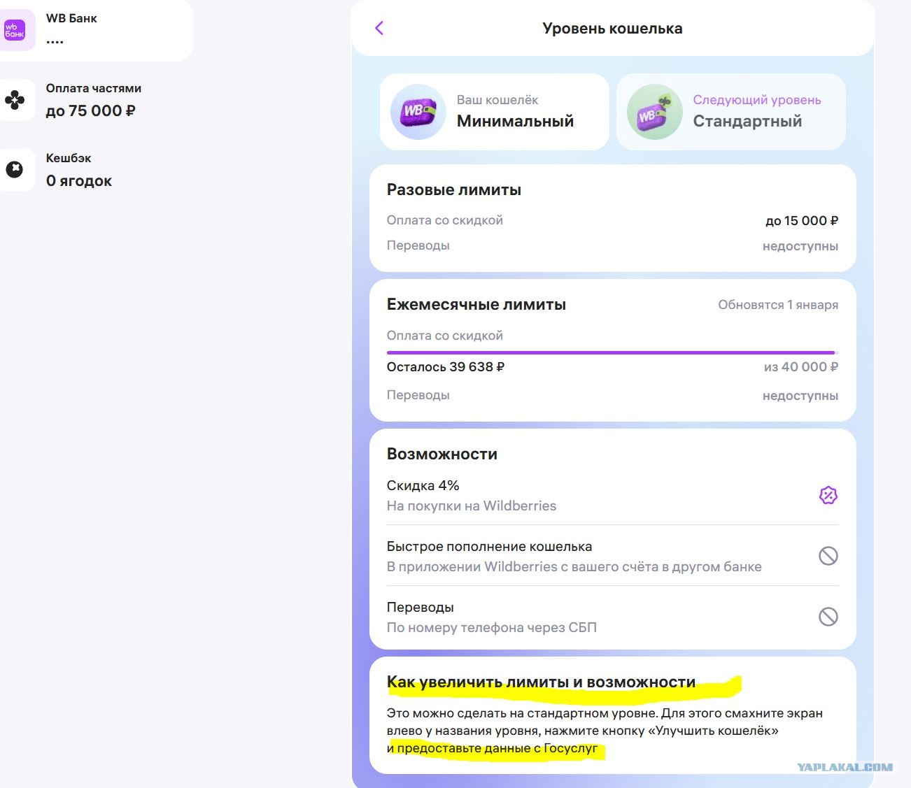The width and height of the screenshot is (911, 788).
Task: Click the Разовые лимиты card heading
Action: point(454,189)
